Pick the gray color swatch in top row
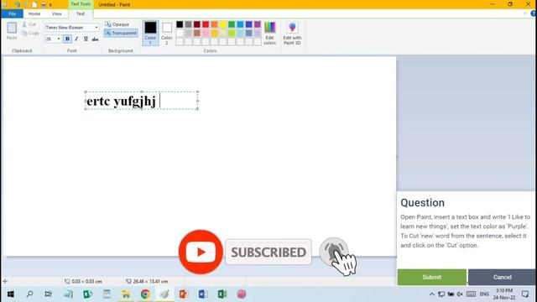This screenshot has width=537, height=302. (x=188, y=24)
